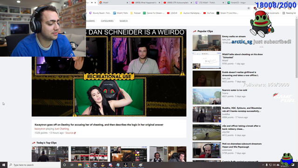Open the kaceytron streamer link
Image resolution: width=298 pixels, height=168 pixels.
[x=40, y=129]
